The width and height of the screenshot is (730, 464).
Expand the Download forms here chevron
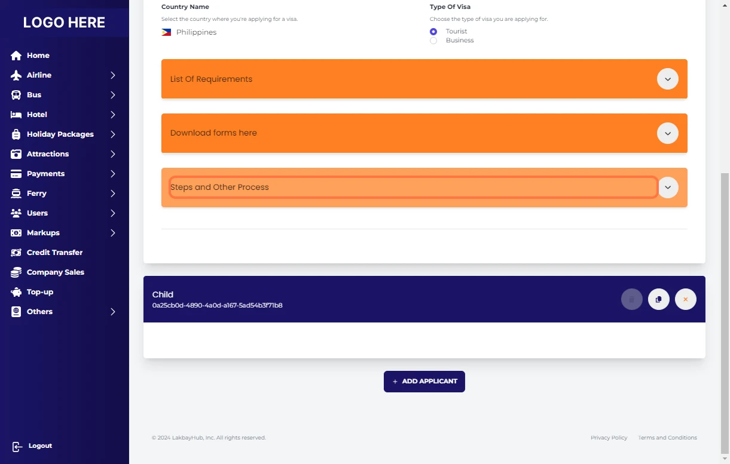[x=667, y=133]
